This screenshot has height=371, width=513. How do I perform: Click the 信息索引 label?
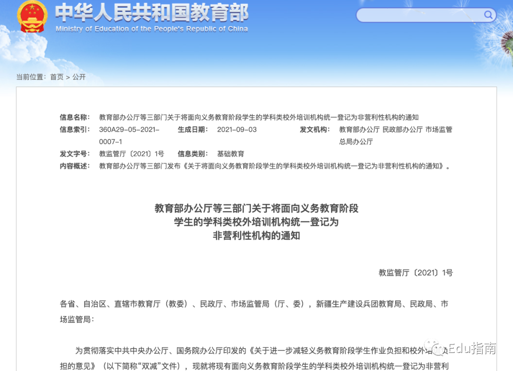coord(75,129)
